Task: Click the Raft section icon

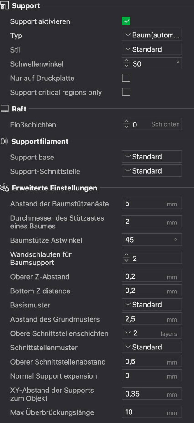Action: pyautogui.click(x=5, y=109)
